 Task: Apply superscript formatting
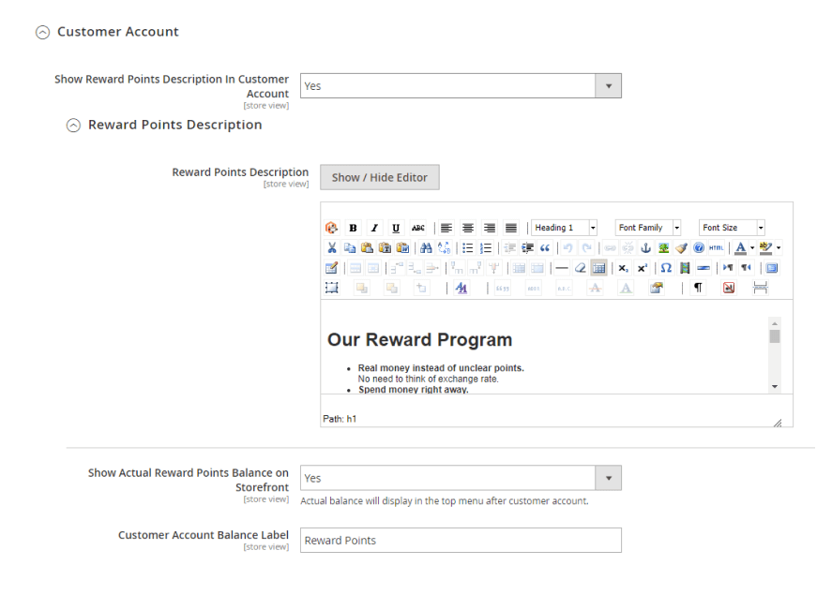click(x=642, y=268)
